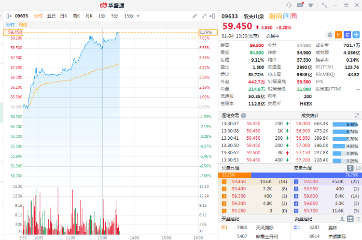Click the blue 卖 sell button

coord(347,35)
